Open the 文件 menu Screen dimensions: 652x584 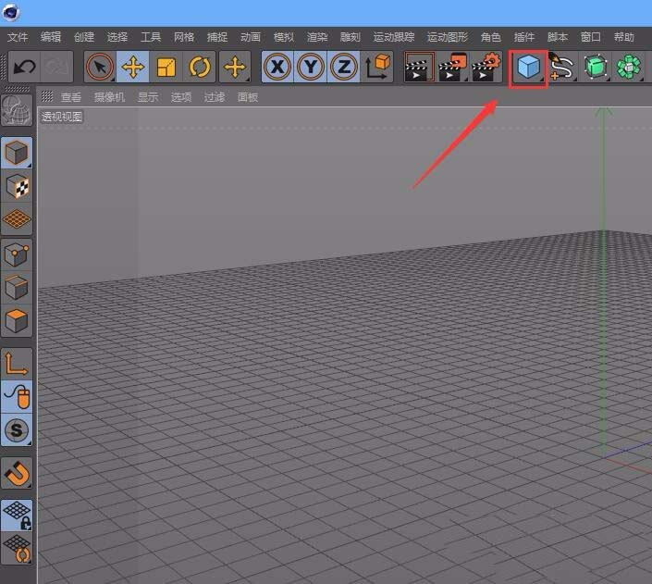[x=18, y=37]
